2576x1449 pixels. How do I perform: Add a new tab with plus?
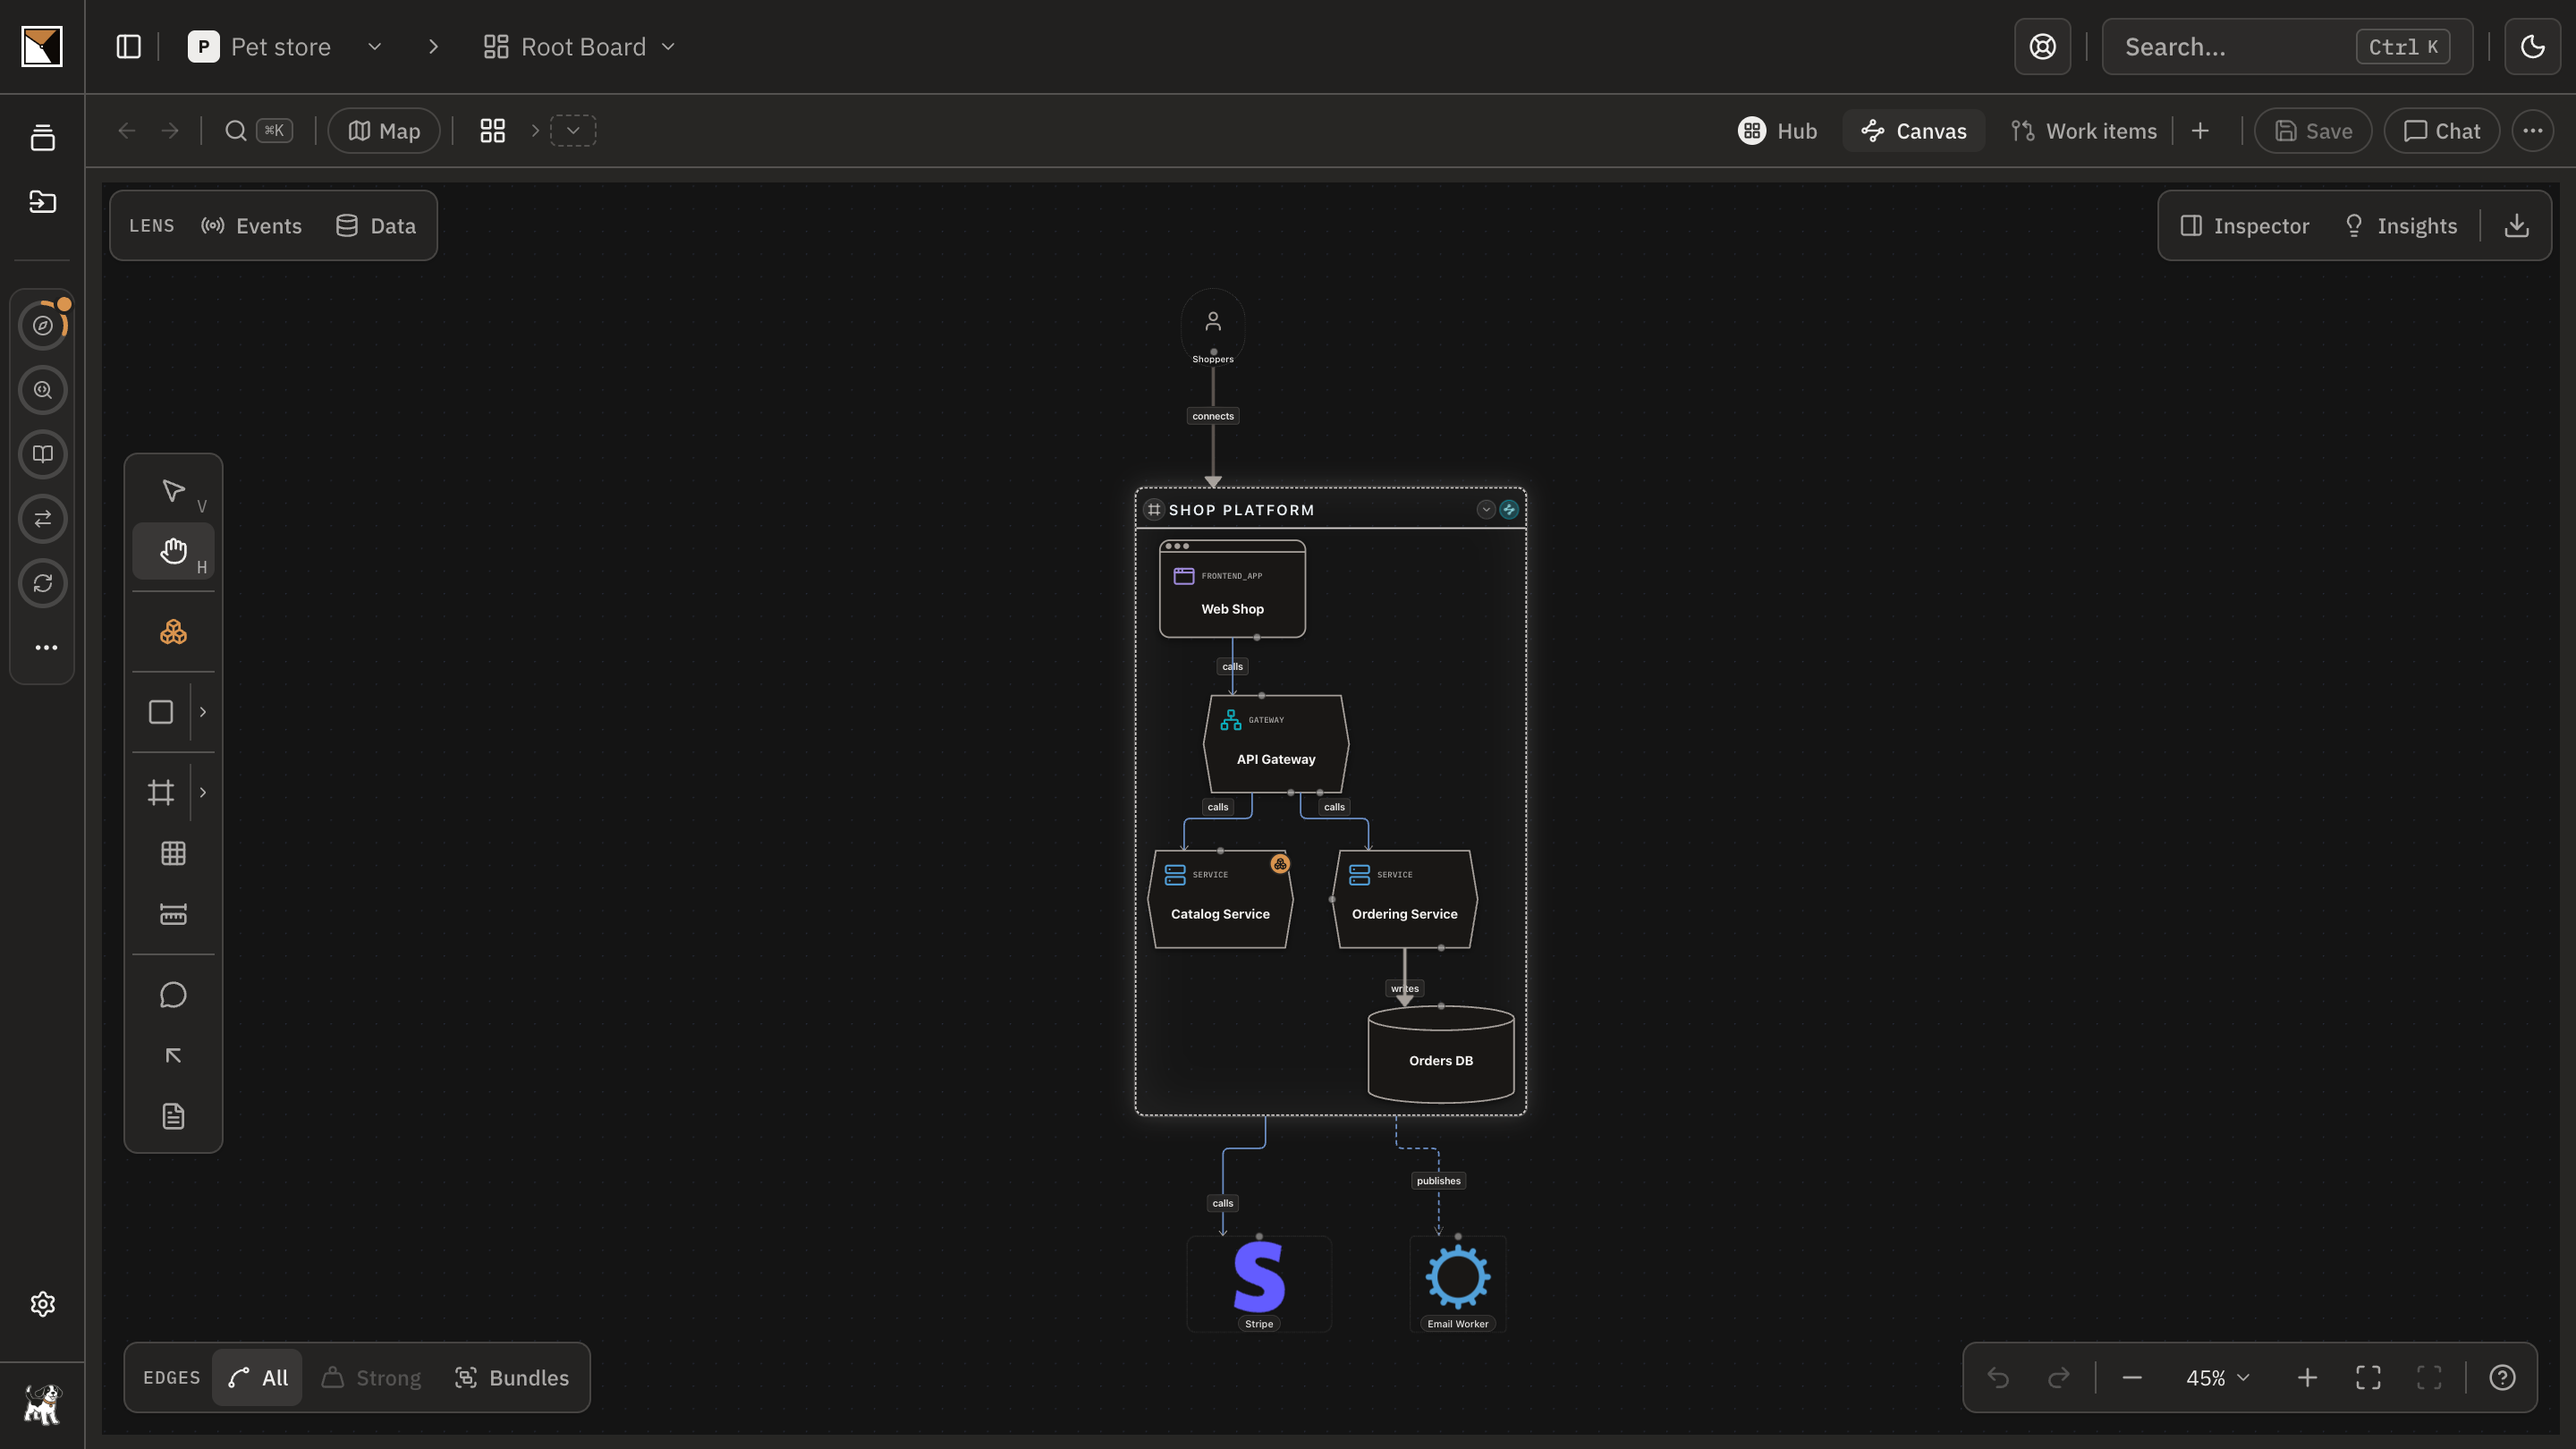coord(2200,131)
